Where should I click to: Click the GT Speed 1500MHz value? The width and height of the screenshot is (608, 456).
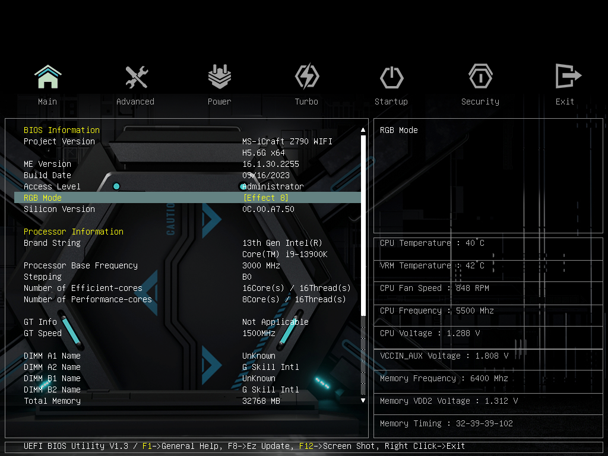259,333
